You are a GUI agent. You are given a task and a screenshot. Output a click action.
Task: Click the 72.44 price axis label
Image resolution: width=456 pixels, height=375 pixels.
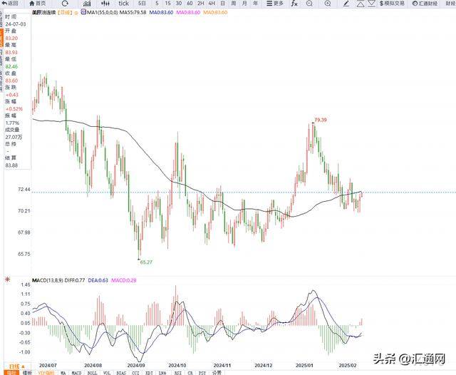pos(24,190)
